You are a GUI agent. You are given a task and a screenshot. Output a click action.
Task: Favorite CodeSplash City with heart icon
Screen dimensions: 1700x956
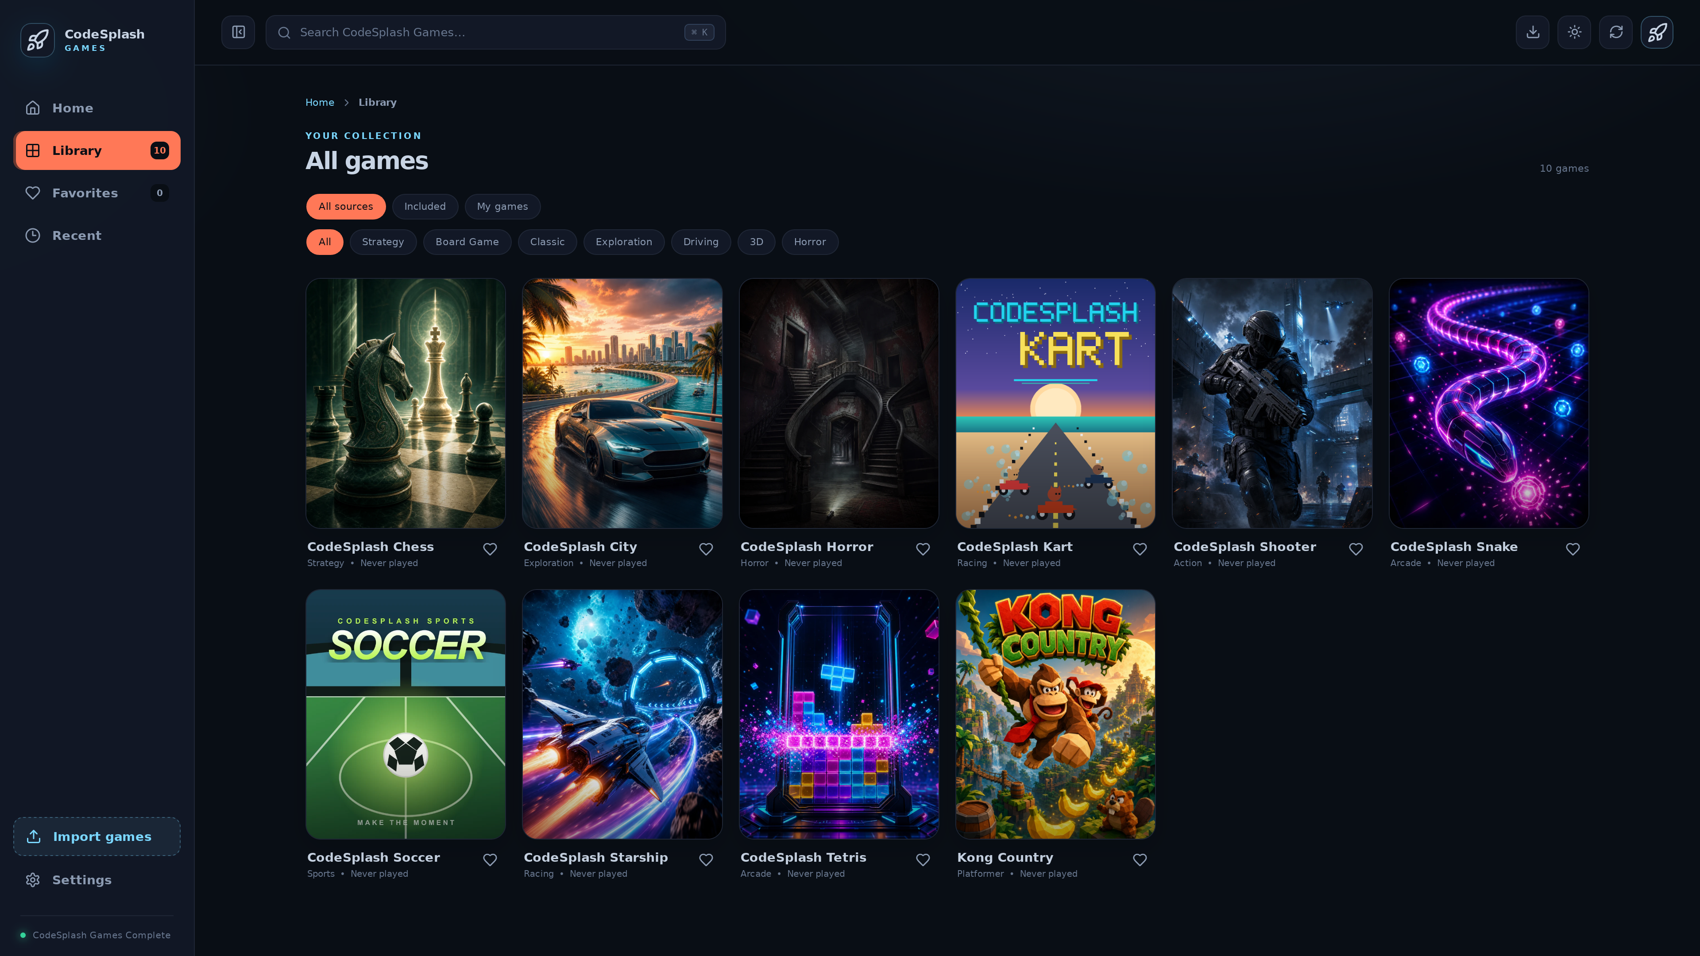(x=706, y=549)
